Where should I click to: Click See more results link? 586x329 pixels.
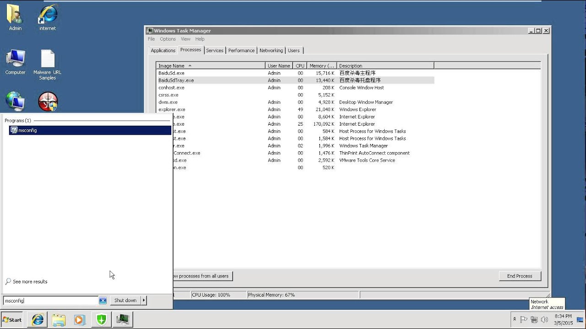pyautogui.click(x=27, y=281)
